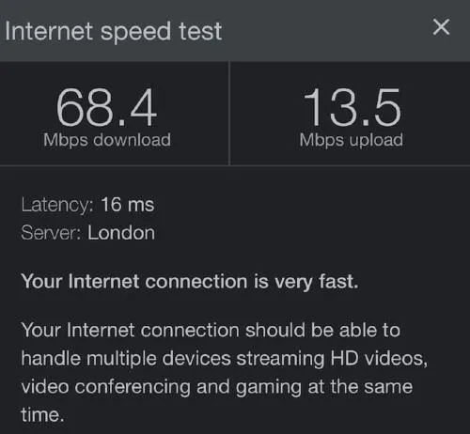Click the vertical divider between download and upload
The image size is (470, 434).
pyautogui.click(x=229, y=114)
